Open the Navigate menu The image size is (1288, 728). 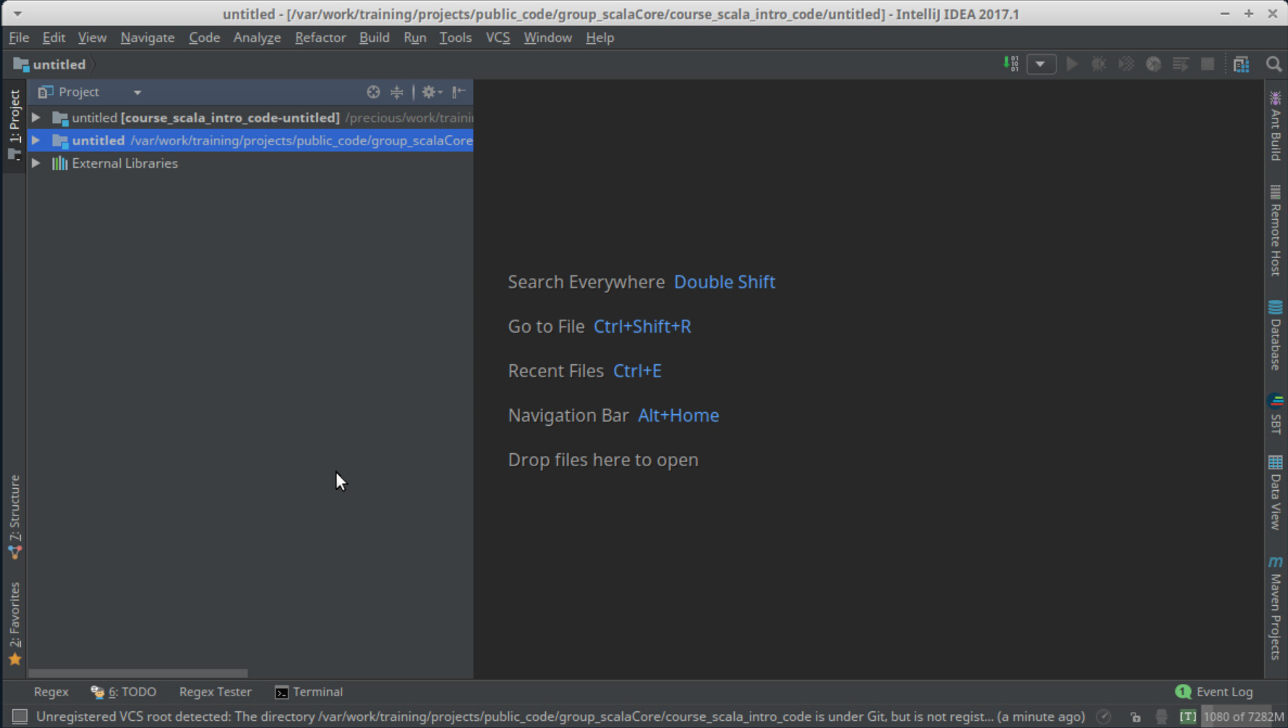click(x=148, y=38)
